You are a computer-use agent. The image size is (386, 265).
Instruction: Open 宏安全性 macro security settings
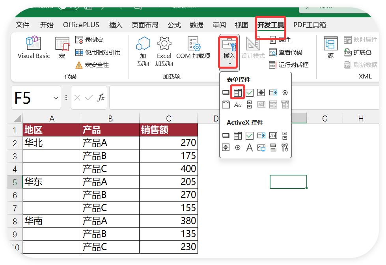click(x=92, y=65)
